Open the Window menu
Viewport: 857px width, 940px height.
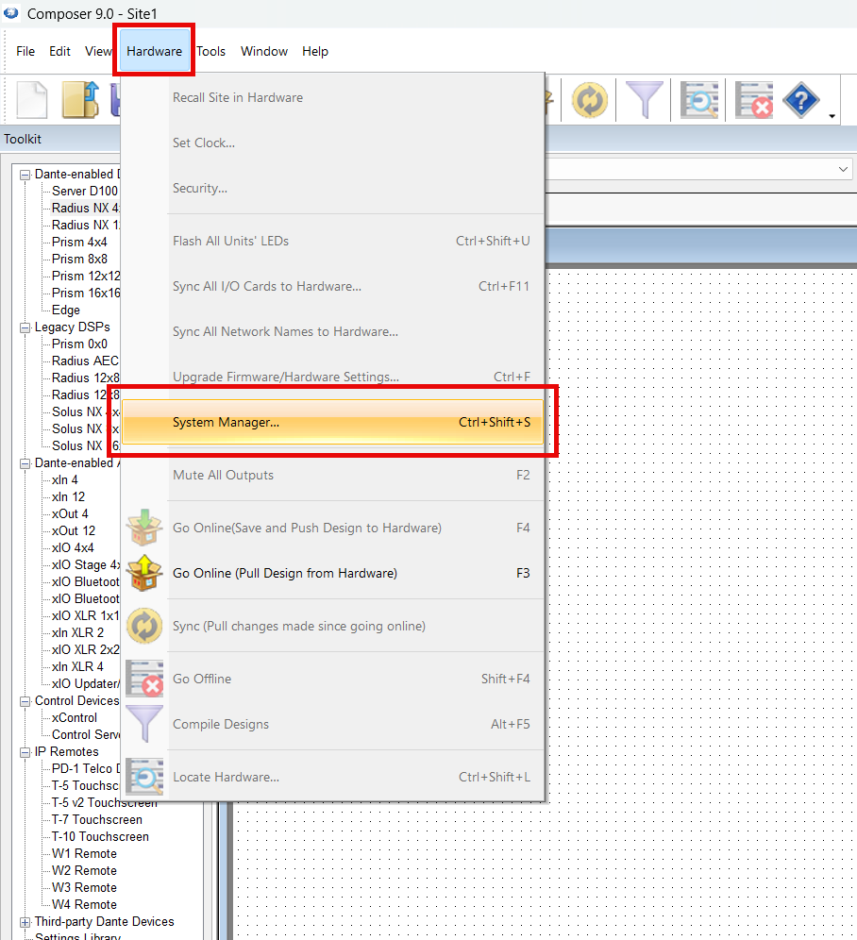pos(264,52)
